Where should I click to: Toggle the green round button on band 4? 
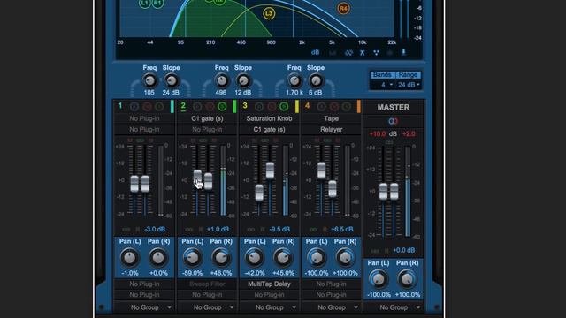(x=347, y=106)
